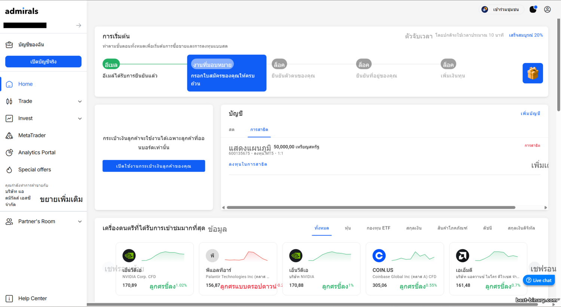This screenshot has height=307, width=561.
Task: Open MetaTrader from sidebar icon
Action: pos(9,136)
